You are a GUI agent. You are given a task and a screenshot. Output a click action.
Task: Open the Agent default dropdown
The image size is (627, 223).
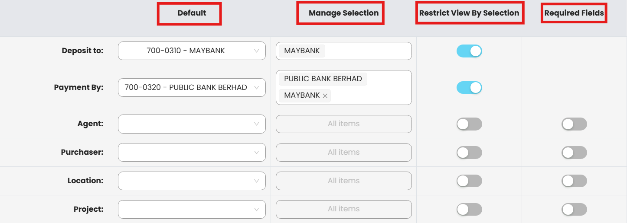pyautogui.click(x=192, y=124)
